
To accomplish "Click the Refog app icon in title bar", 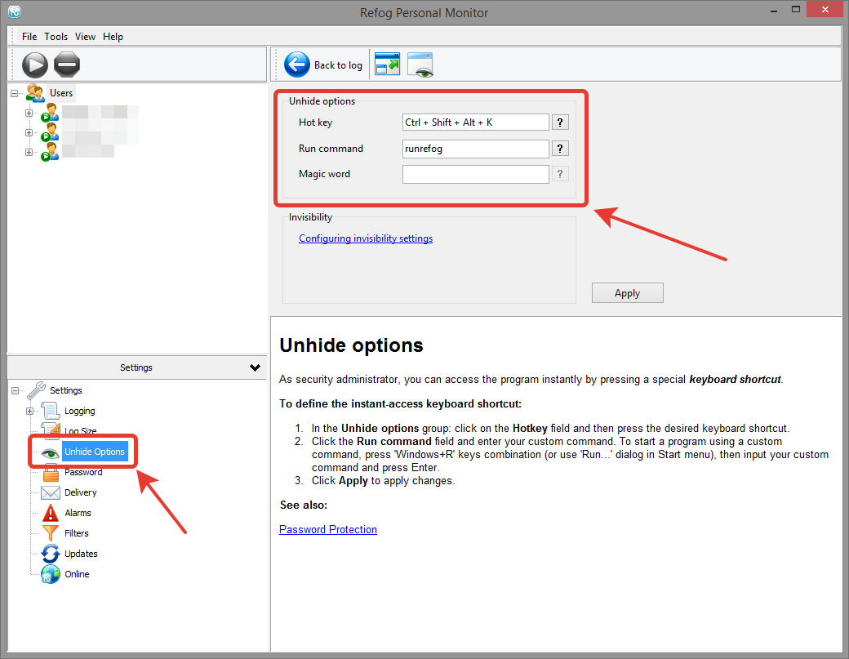I will (x=15, y=11).
